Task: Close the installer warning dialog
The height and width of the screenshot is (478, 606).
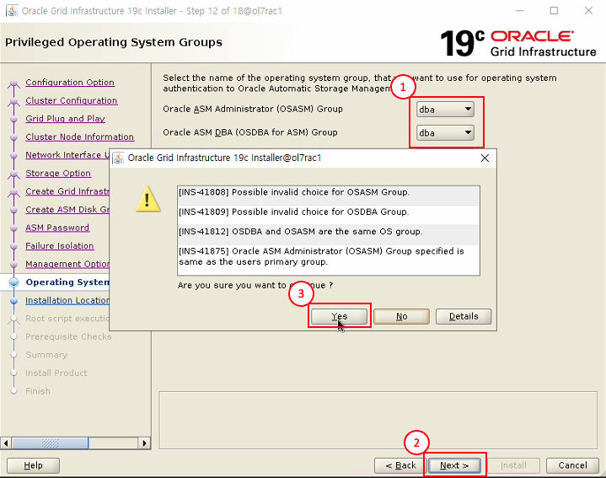Action: pyautogui.click(x=485, y=158)
